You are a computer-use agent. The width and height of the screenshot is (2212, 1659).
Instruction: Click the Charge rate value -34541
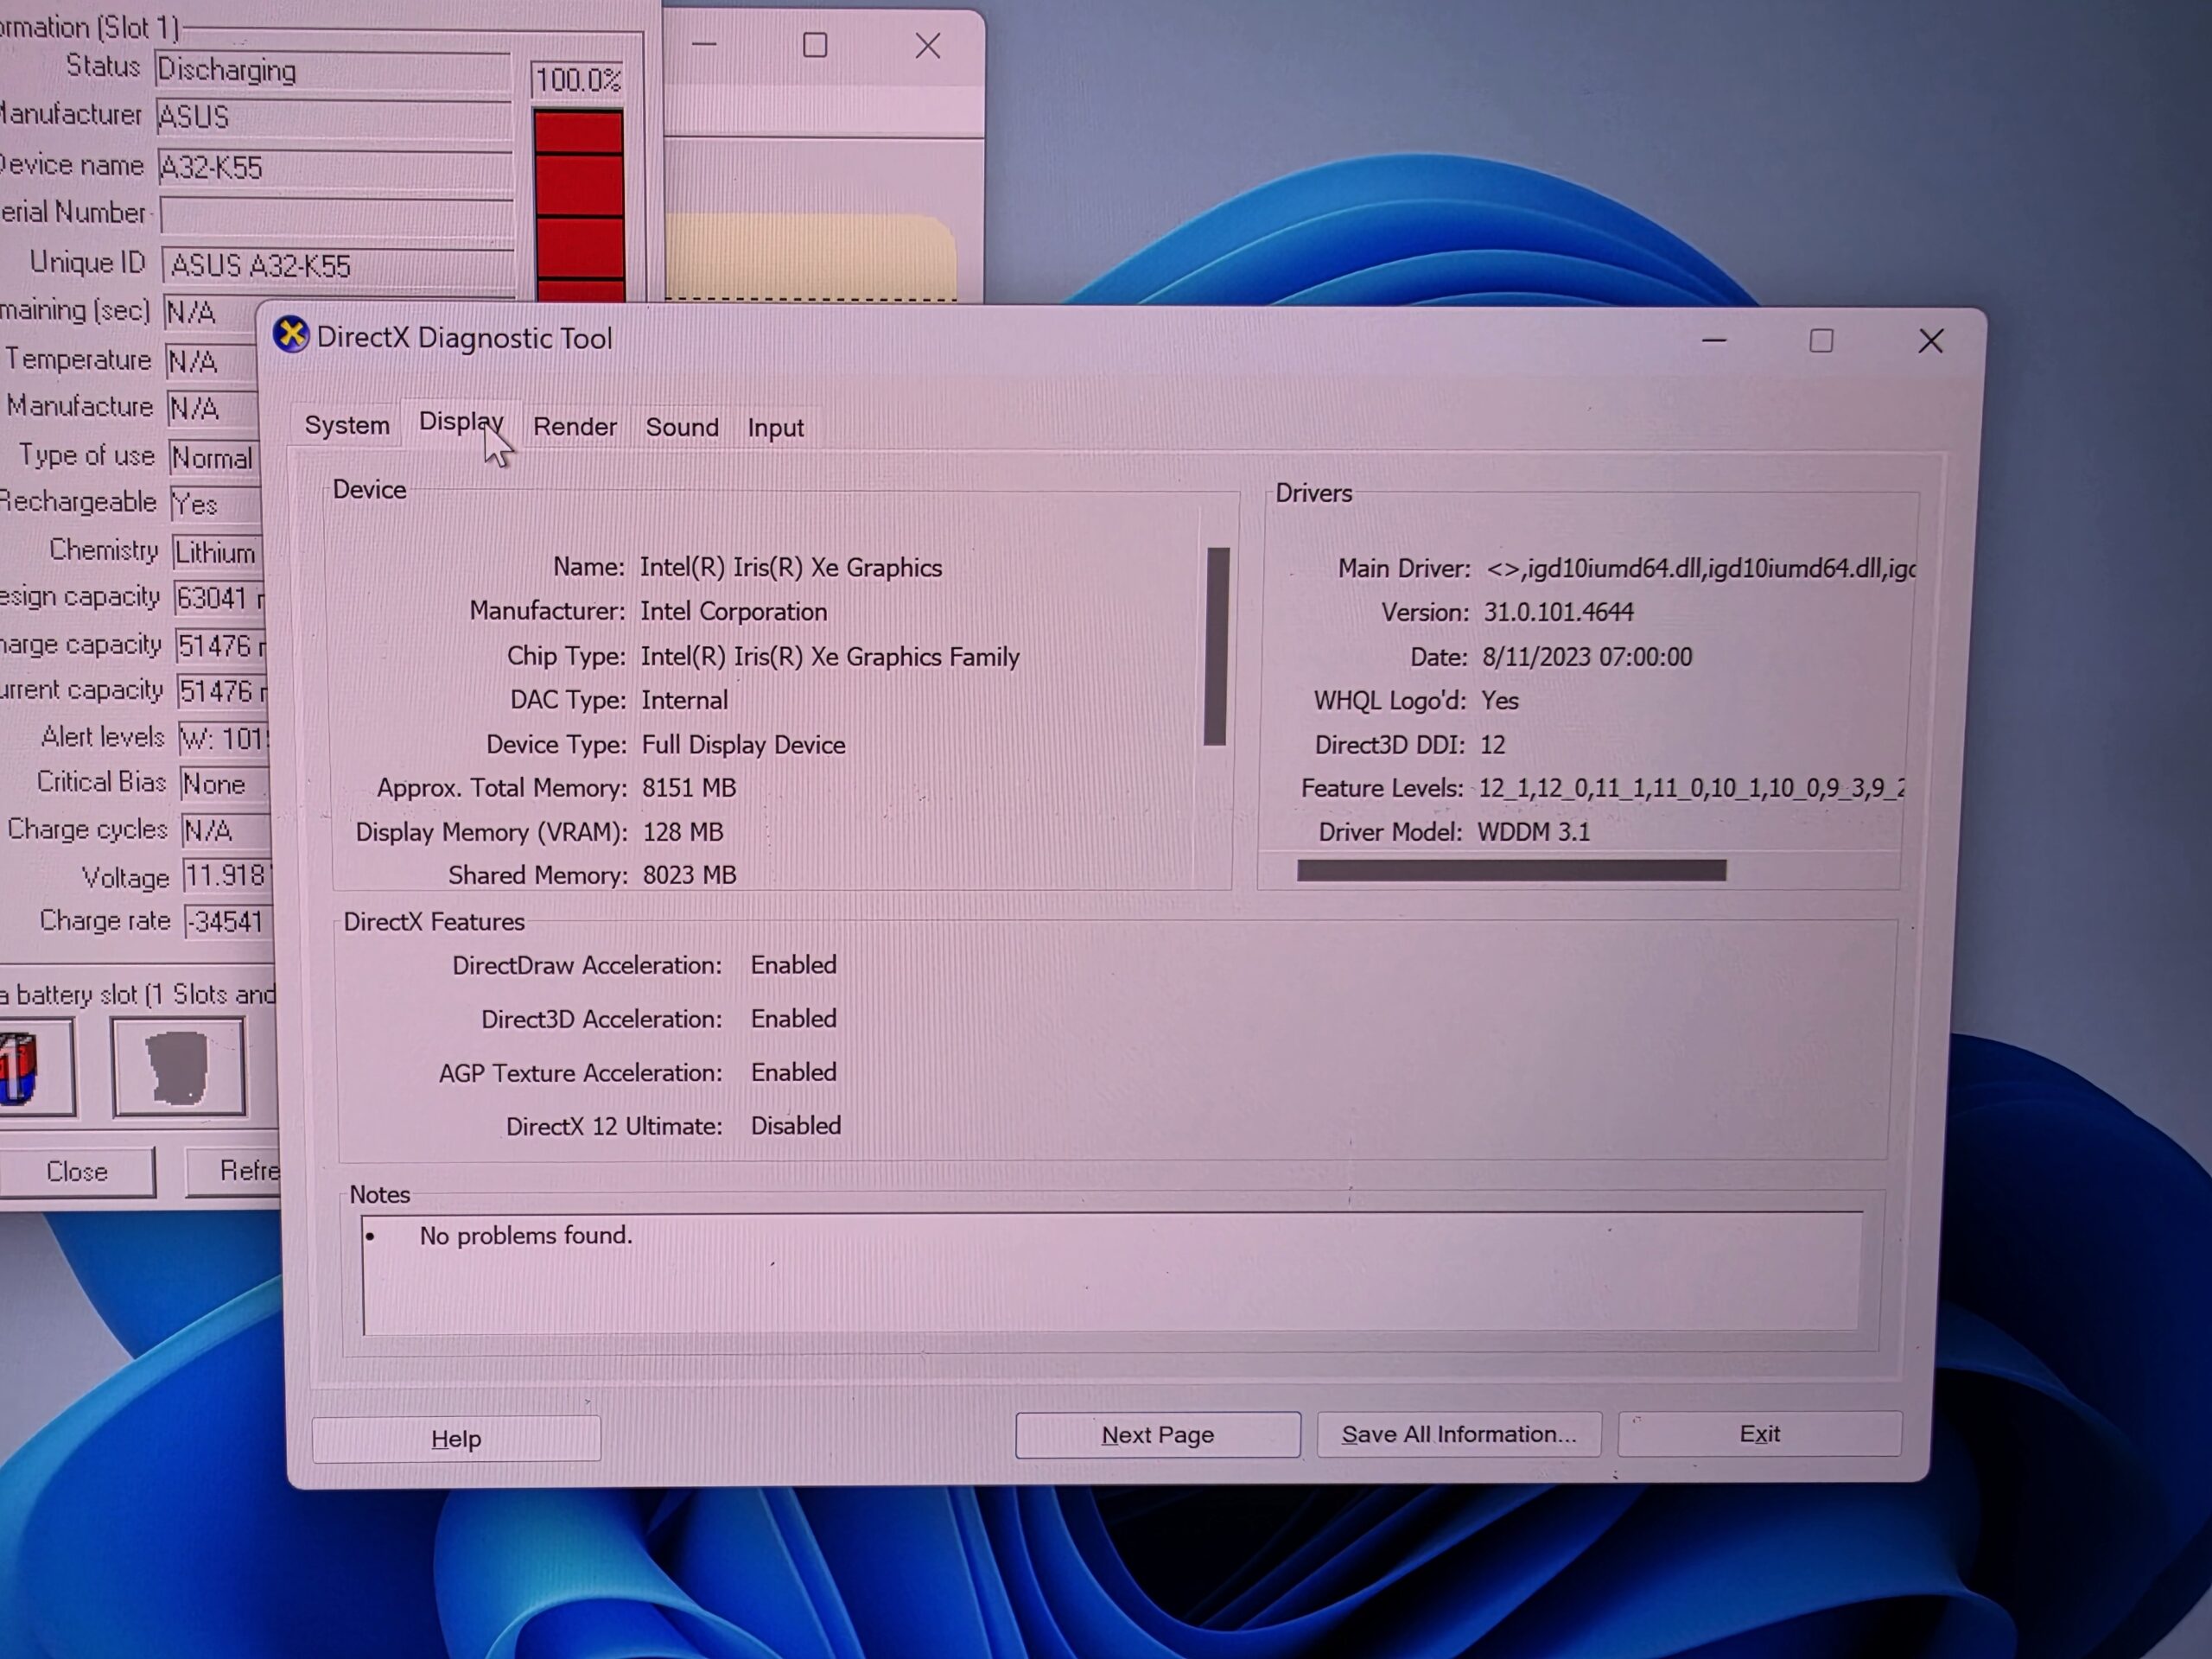(229, 921)
